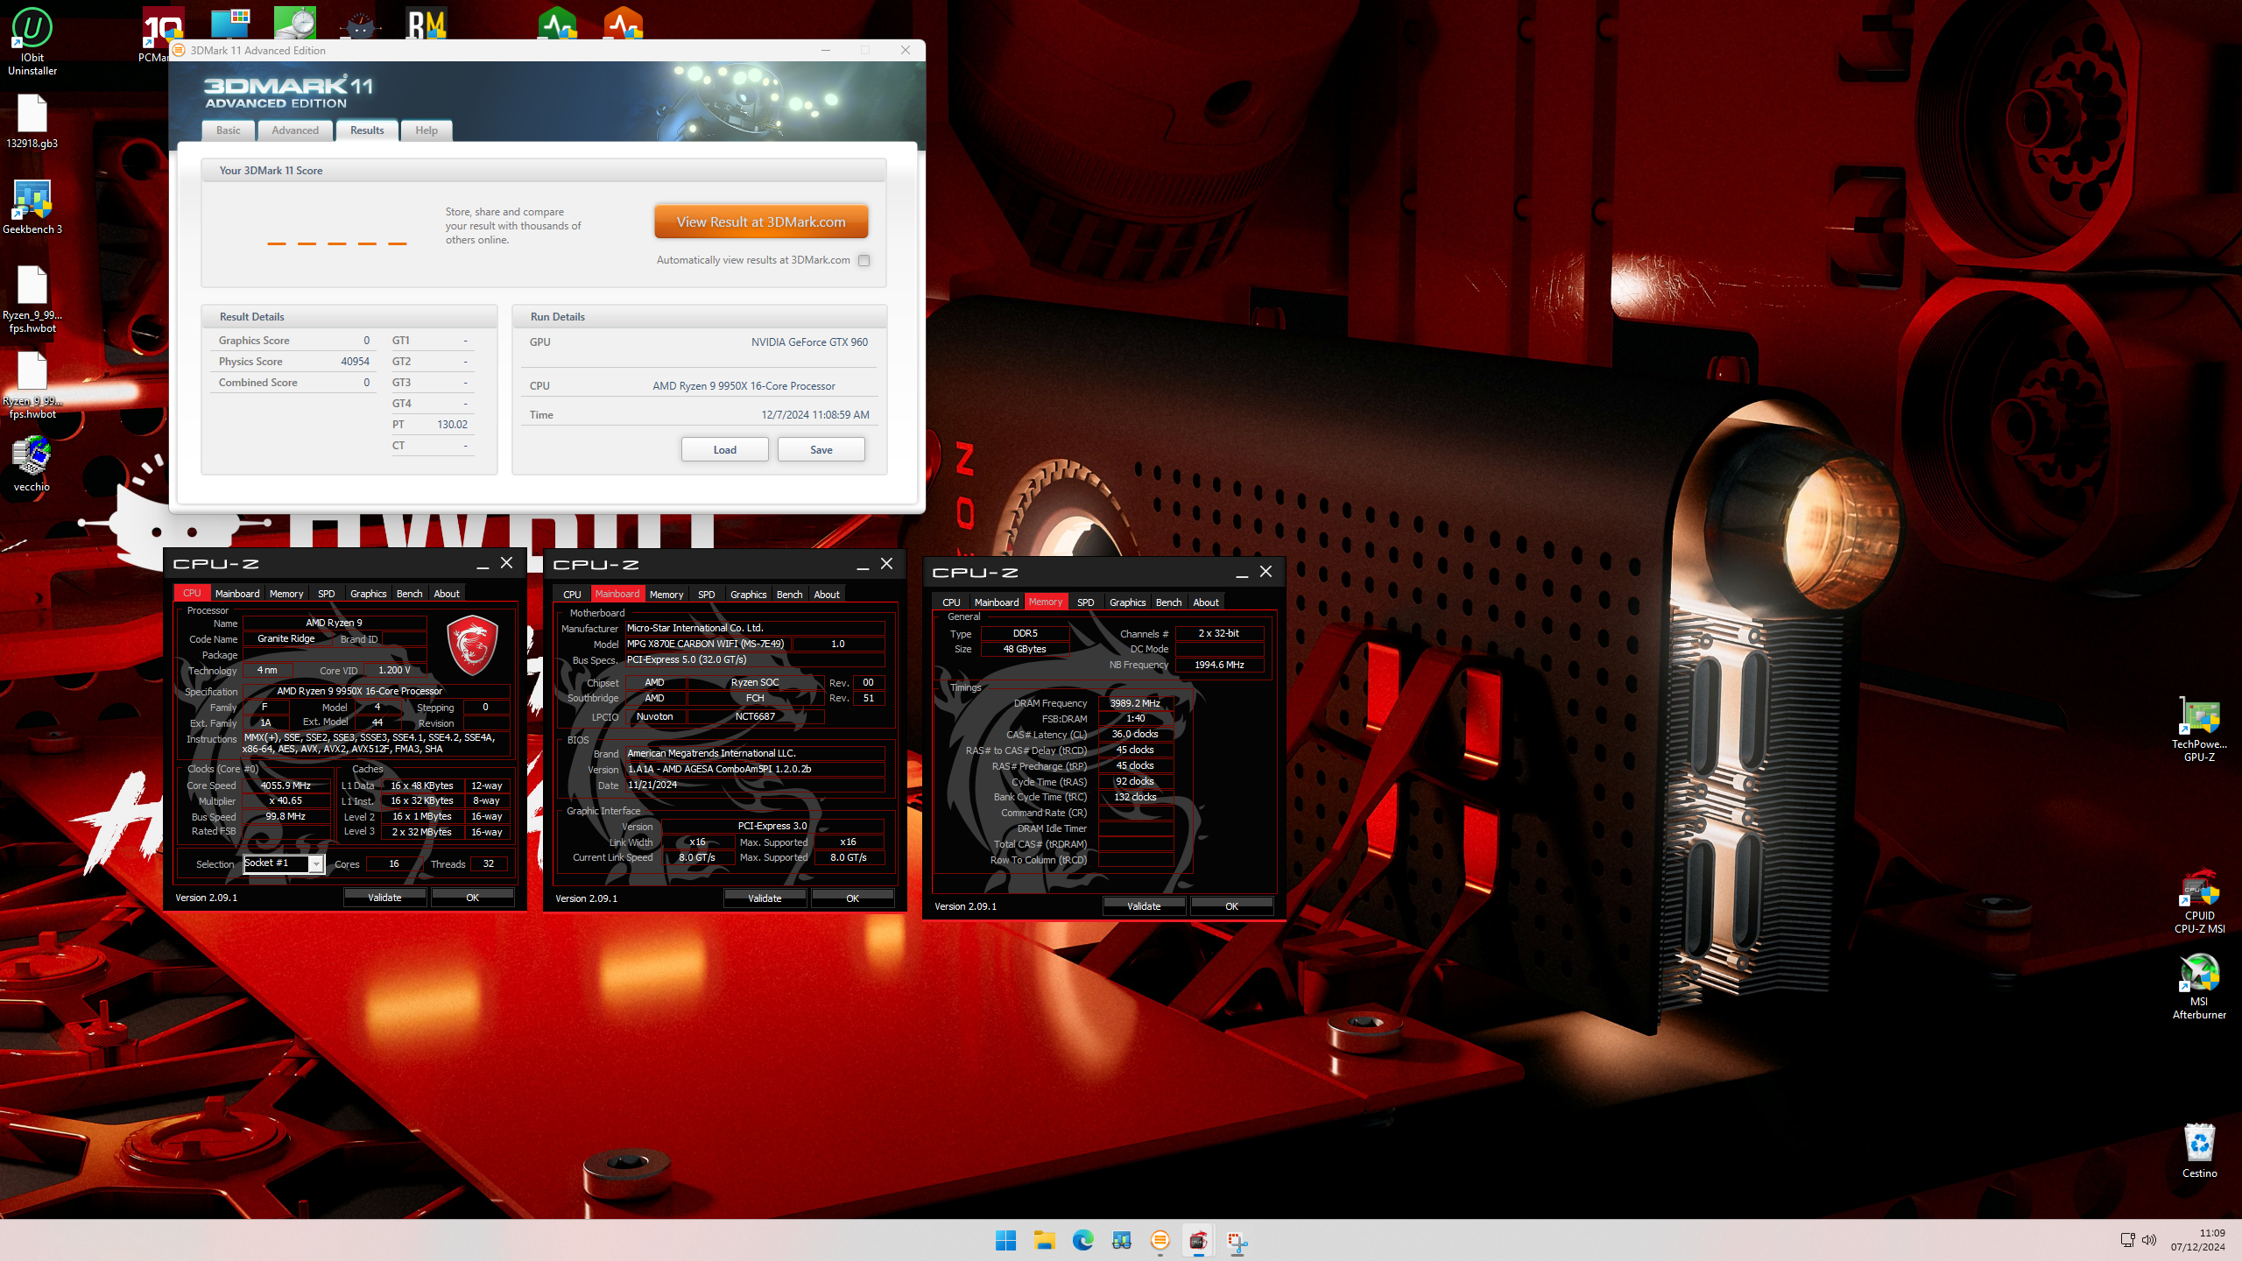Open the taskbar clock showing 11:09
The height and width of the screenshot is (1261, 2242).
pos(2198,1240)
